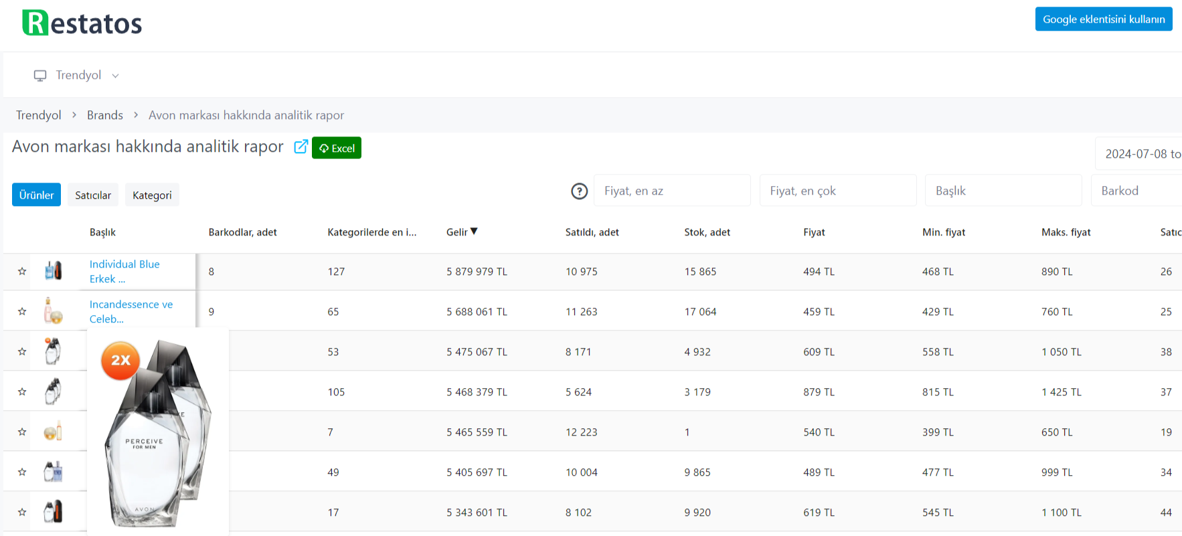The image size is (1182, 536).
Task: Sort by Kategorilerde en i... column header
Action: 371,232
